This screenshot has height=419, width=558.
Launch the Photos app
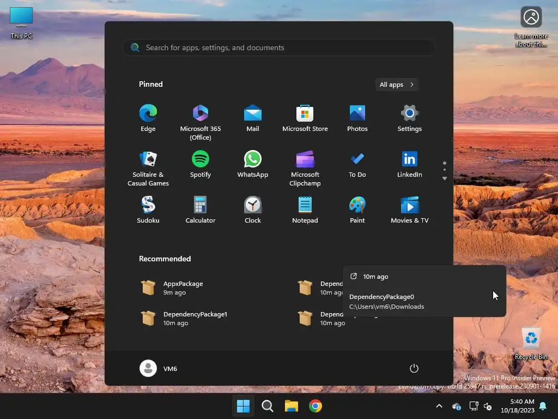pos(357,118)
